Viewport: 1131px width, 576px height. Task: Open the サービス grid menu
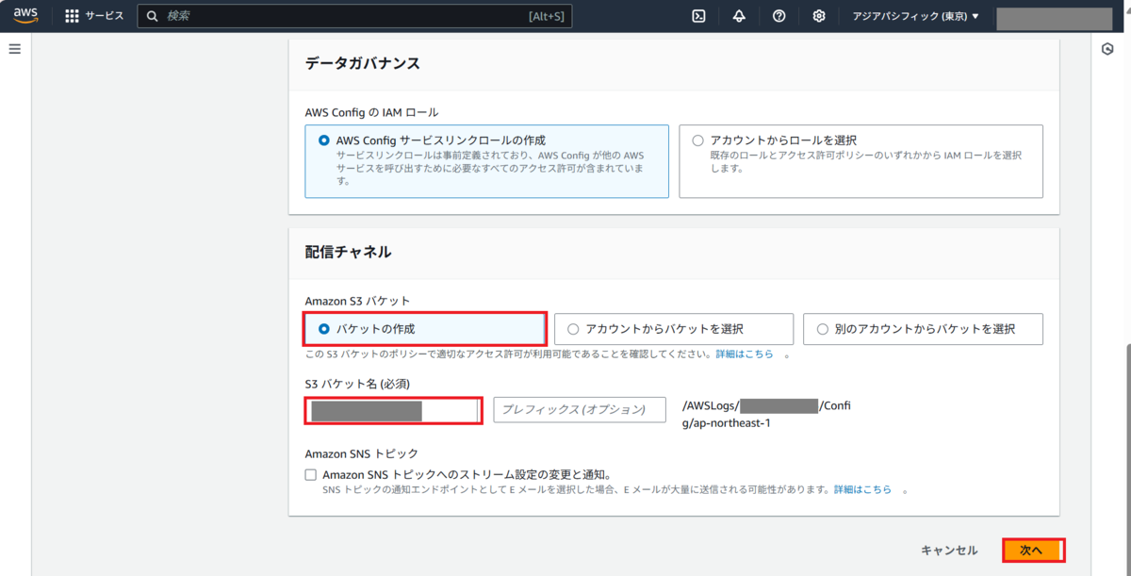95,16
